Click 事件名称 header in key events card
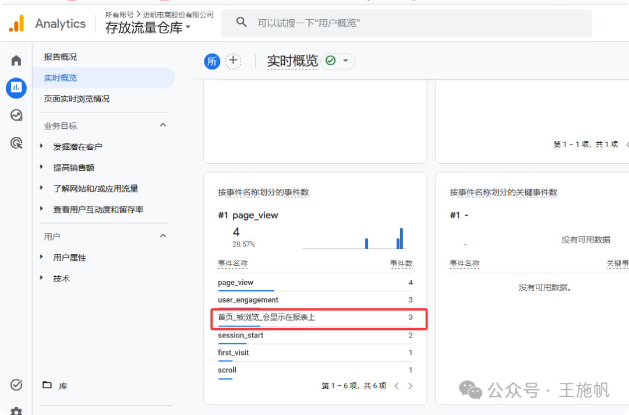Viewport: 629px width, 415px height. pyautogui.click(x=465, y=263)
